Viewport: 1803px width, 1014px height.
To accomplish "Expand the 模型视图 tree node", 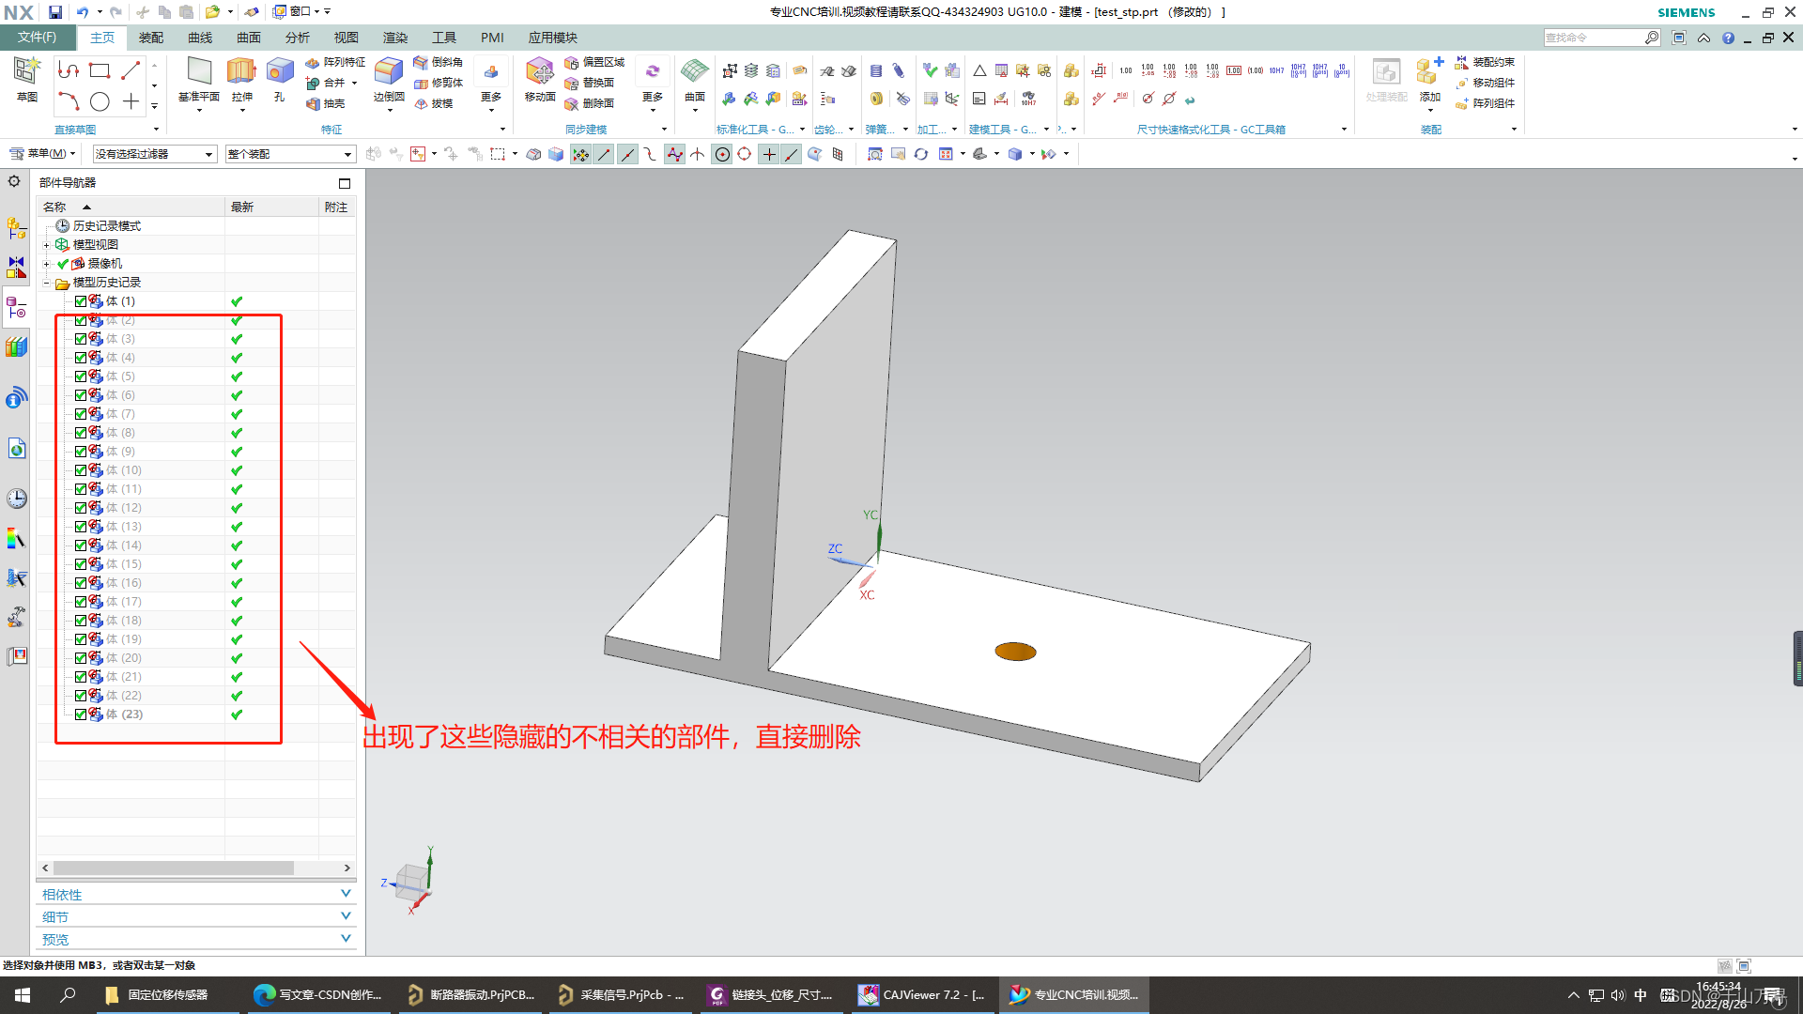I will (46, 244).
